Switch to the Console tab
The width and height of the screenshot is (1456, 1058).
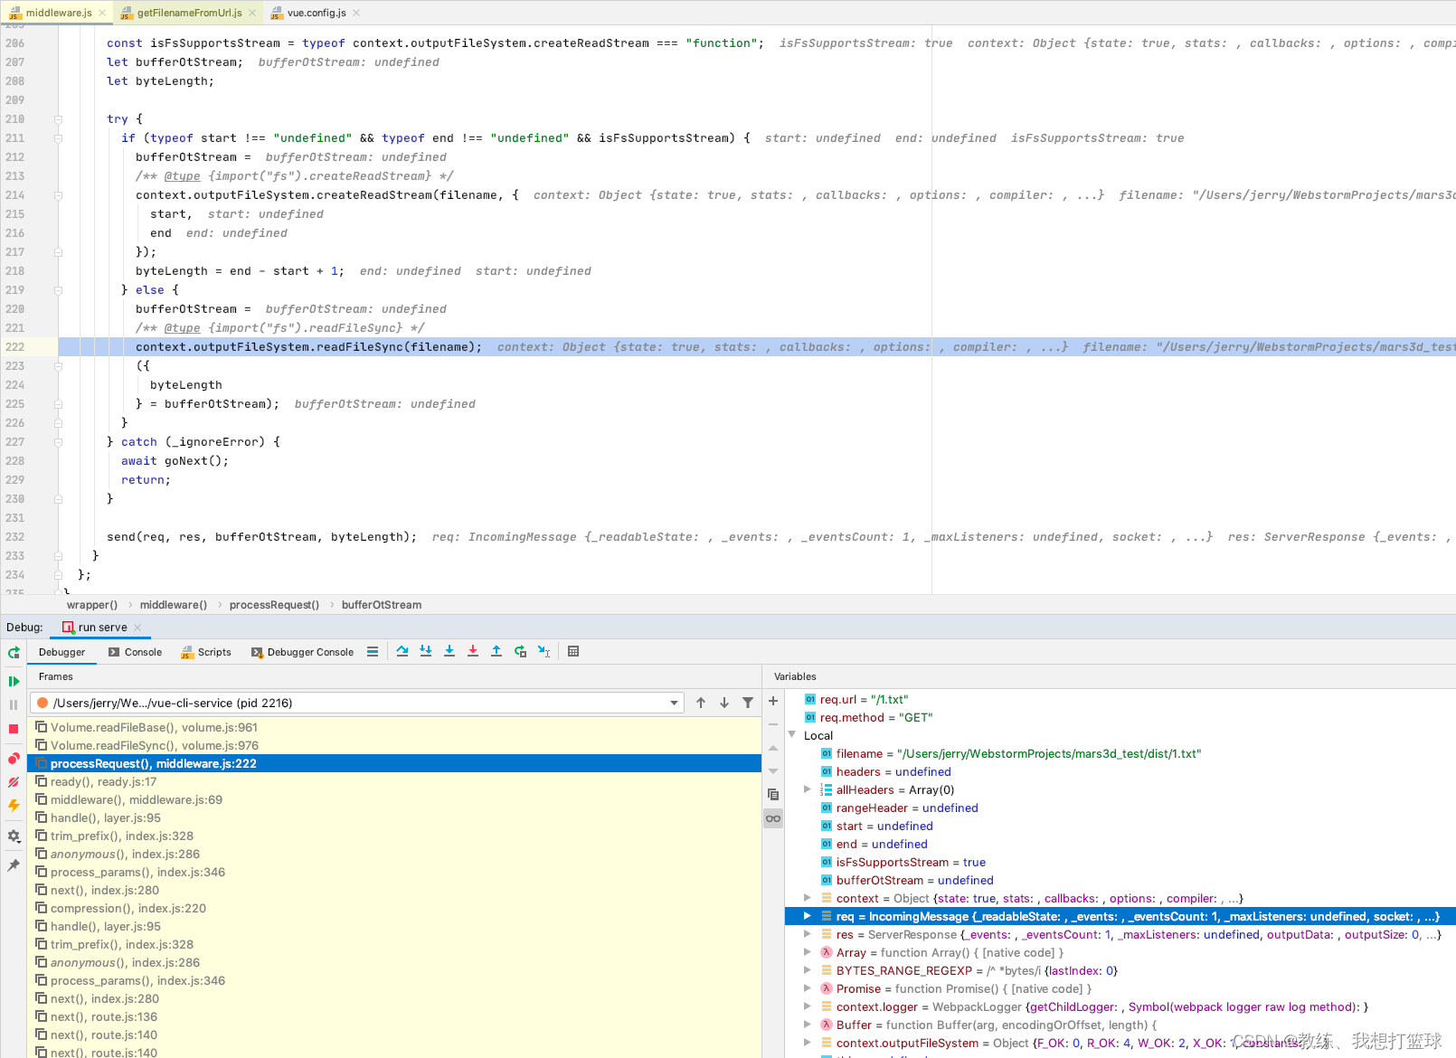[x=135, y=652]
